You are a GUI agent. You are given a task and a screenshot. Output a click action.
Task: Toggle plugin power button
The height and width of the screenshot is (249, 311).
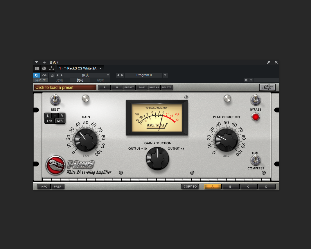tap(37, 75)
